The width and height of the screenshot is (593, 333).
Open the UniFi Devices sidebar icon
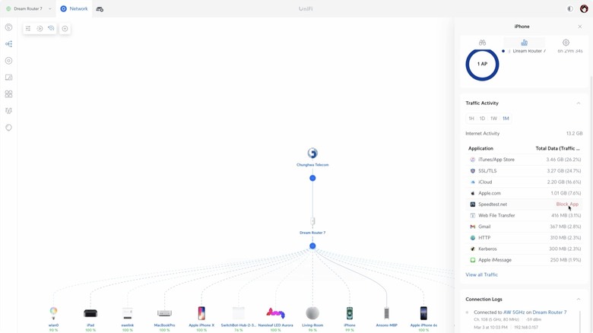[x=8, y=61]
